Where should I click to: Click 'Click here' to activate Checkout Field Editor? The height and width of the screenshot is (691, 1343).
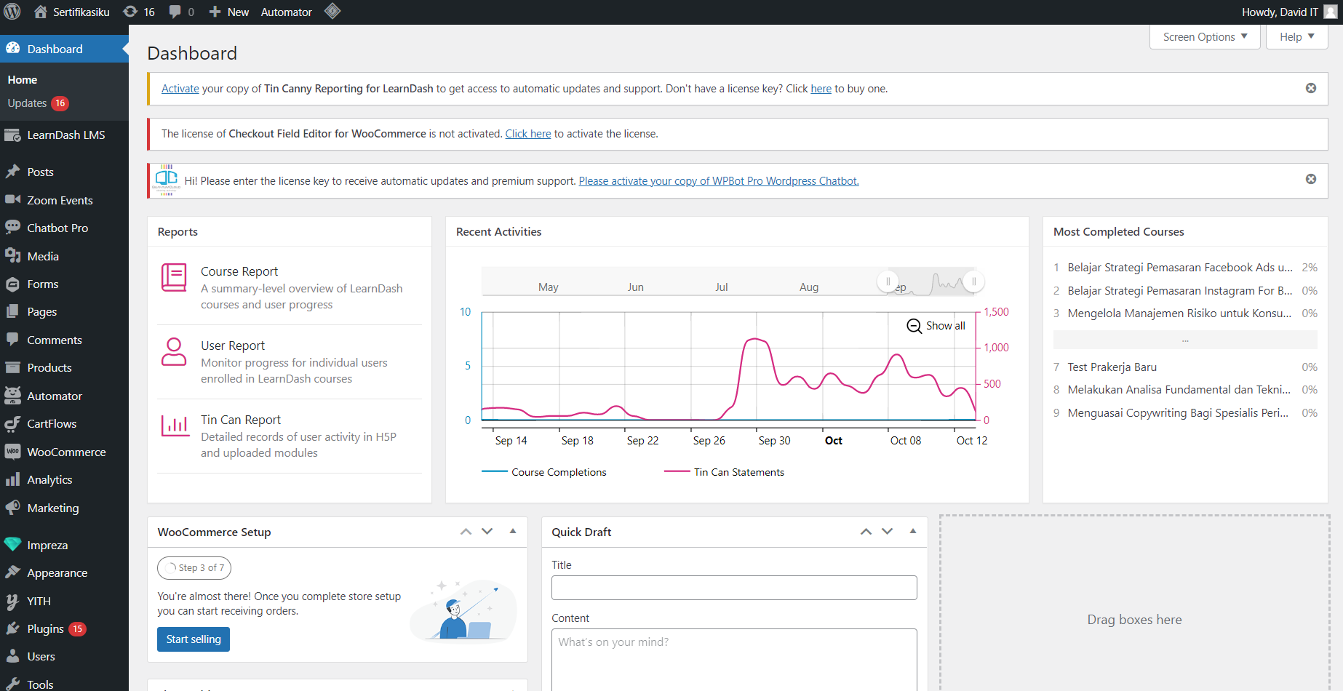click(528, 134)
